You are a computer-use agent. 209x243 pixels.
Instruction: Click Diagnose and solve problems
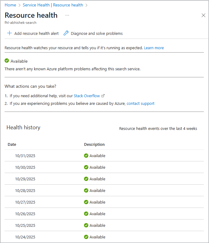pos(97,33)
